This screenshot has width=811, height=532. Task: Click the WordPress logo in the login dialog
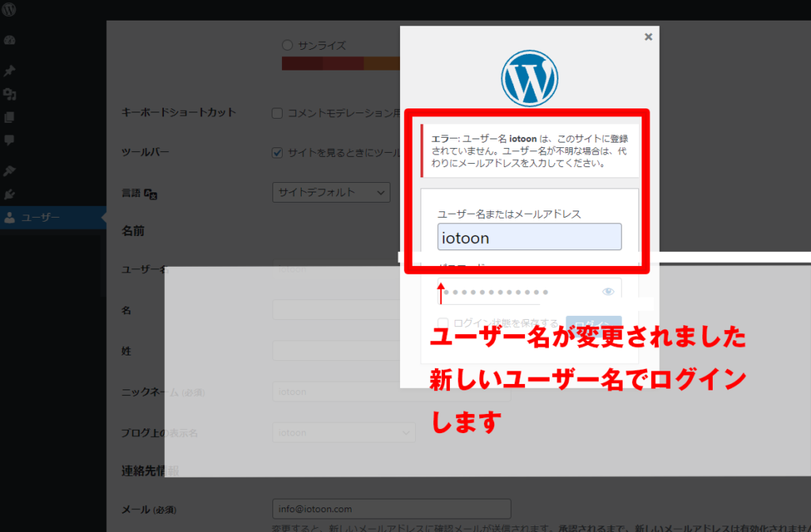pyautogui.click(x=529, y=78)
